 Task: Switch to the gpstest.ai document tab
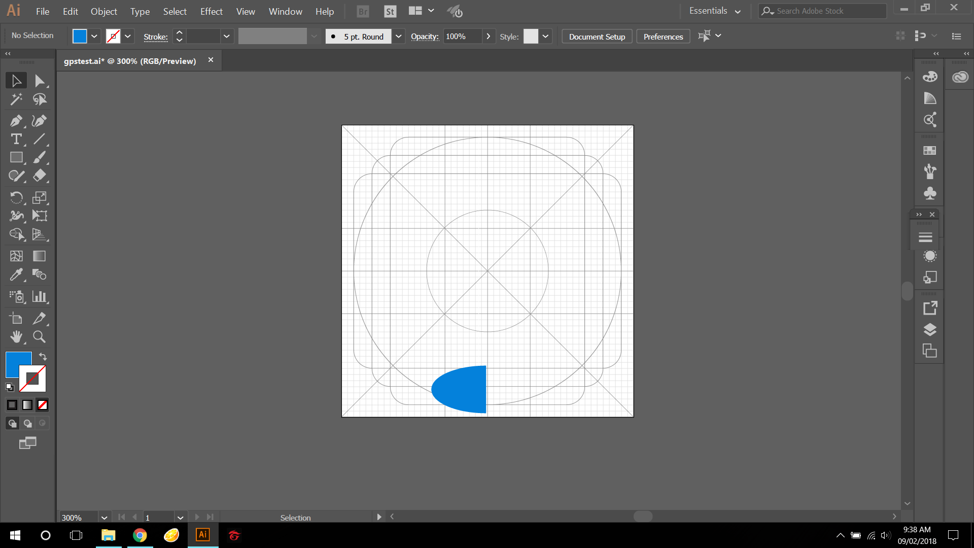130,61
